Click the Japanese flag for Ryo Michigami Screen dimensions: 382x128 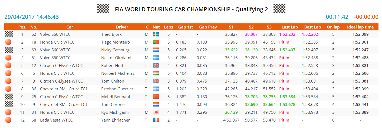tap(156, 112)
